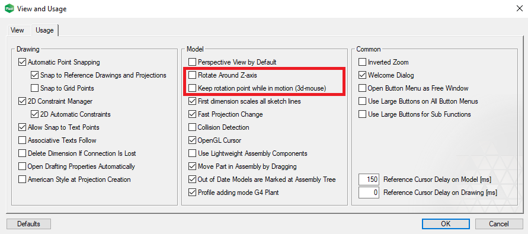
Task: Enable Use Large Buttons for Sub Functions
Action: click(362, 114)
